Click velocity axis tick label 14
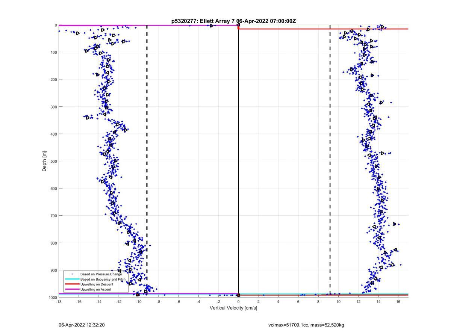Image resolution: width=451 pixels, height=334 pixels. pos(378,302)
